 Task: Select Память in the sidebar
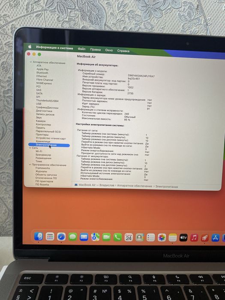[x=40, y=128]
